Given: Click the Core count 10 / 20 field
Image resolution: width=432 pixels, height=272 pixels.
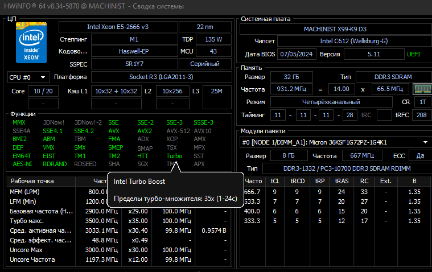Looking at the screenshot, I should 43,91.
